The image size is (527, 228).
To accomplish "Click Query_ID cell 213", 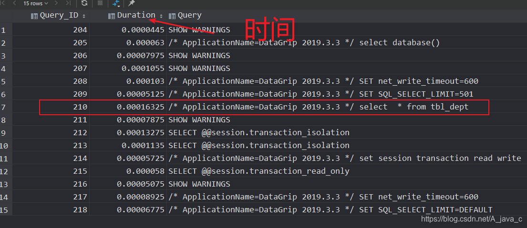I will click(80, 145).
